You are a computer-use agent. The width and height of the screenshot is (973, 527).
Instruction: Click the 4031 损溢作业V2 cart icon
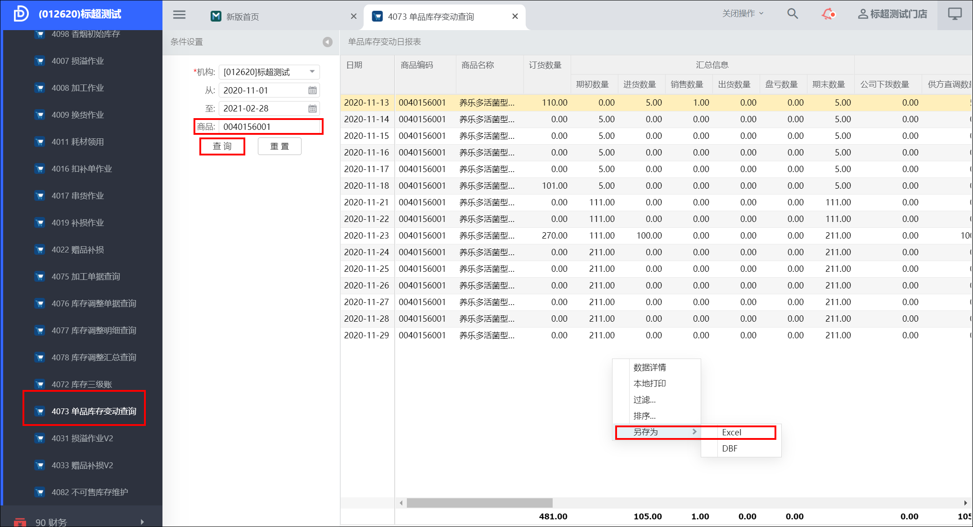(x=40, y=438)
